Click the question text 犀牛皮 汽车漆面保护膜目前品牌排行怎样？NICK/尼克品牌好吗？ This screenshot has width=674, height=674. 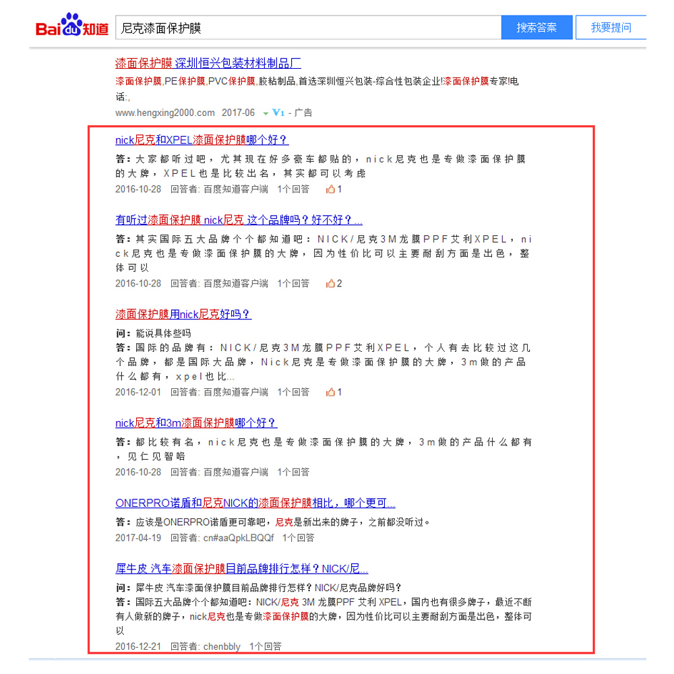point(269,588)
